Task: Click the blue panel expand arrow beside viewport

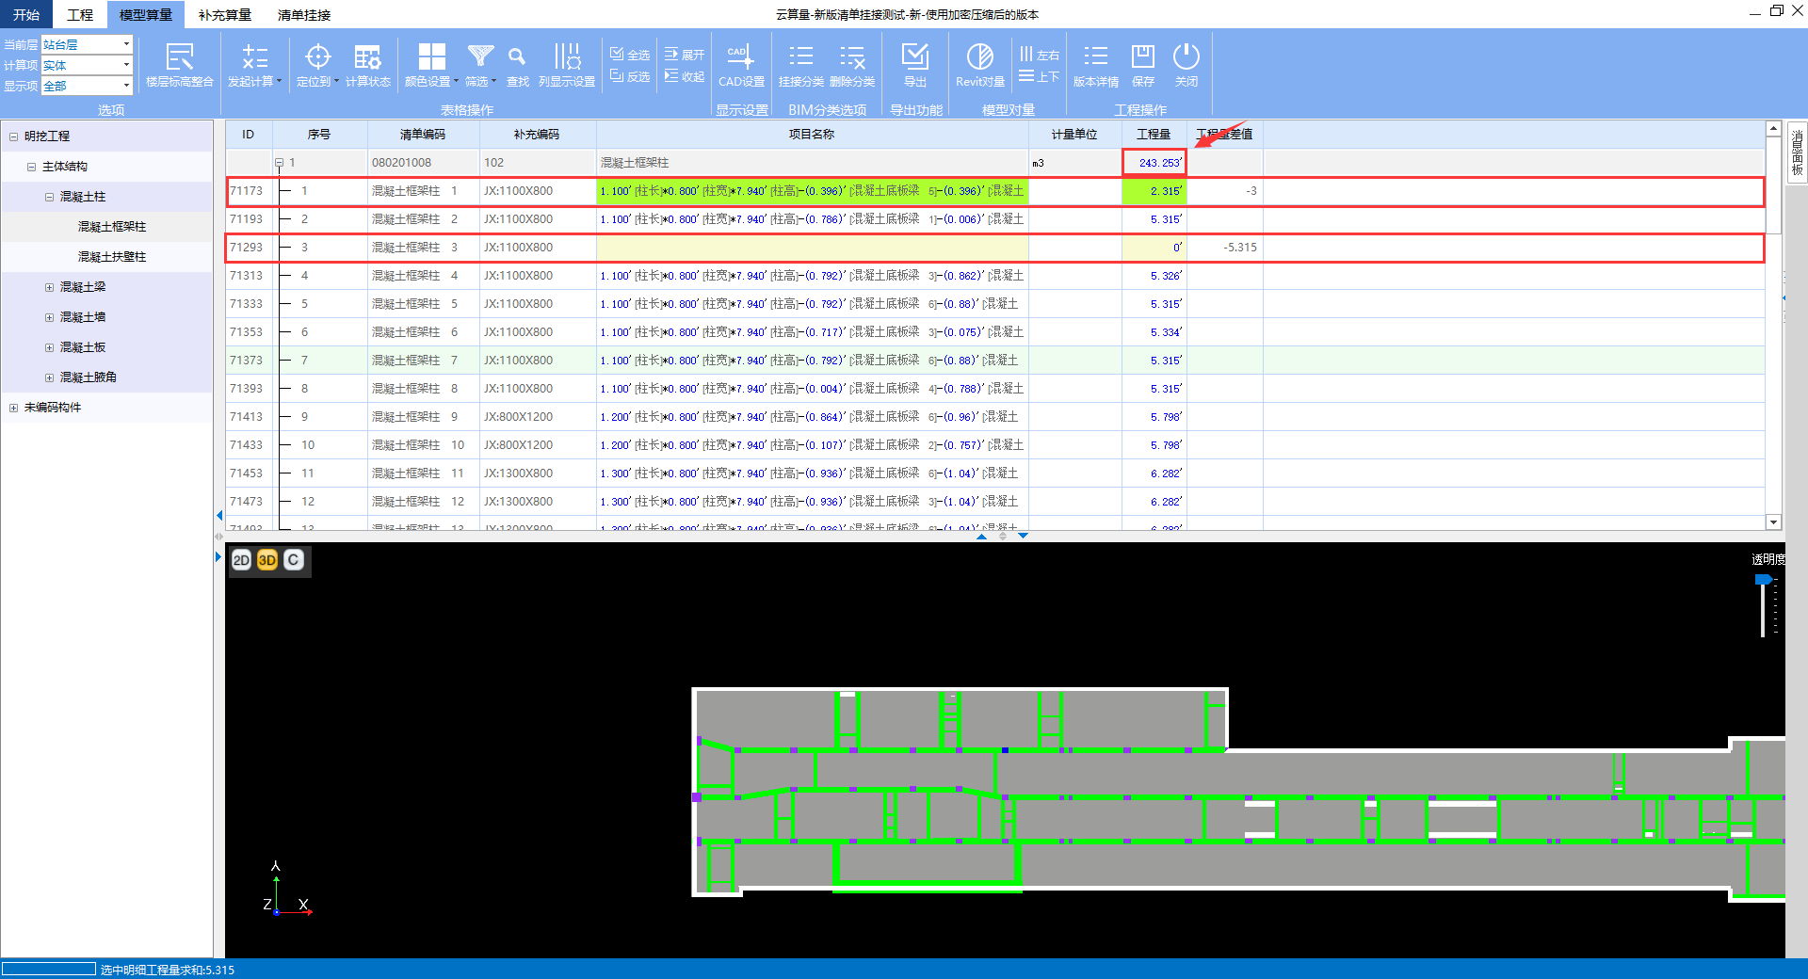Action: [x=218, y=557]
